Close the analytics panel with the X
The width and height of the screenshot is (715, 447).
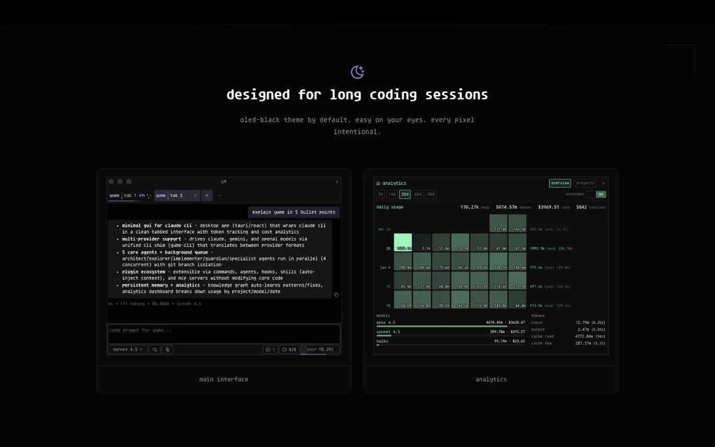[x=603, y=183]
